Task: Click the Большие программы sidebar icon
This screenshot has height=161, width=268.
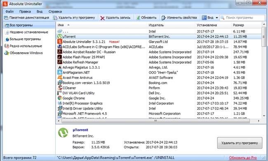Action: click(x=7, y=39)
